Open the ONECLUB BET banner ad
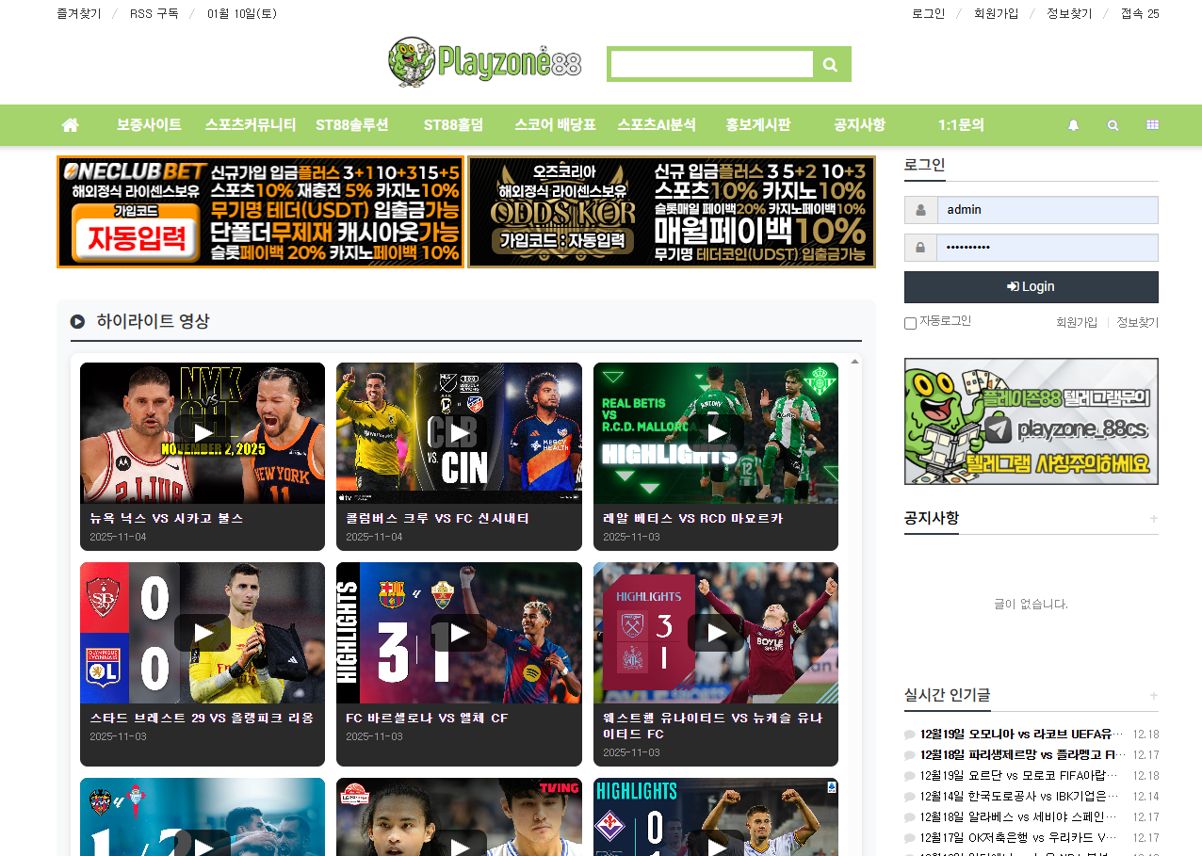The height and width of the screenshot is (856, 1202). pyautogui.click(x=261, y=212)
